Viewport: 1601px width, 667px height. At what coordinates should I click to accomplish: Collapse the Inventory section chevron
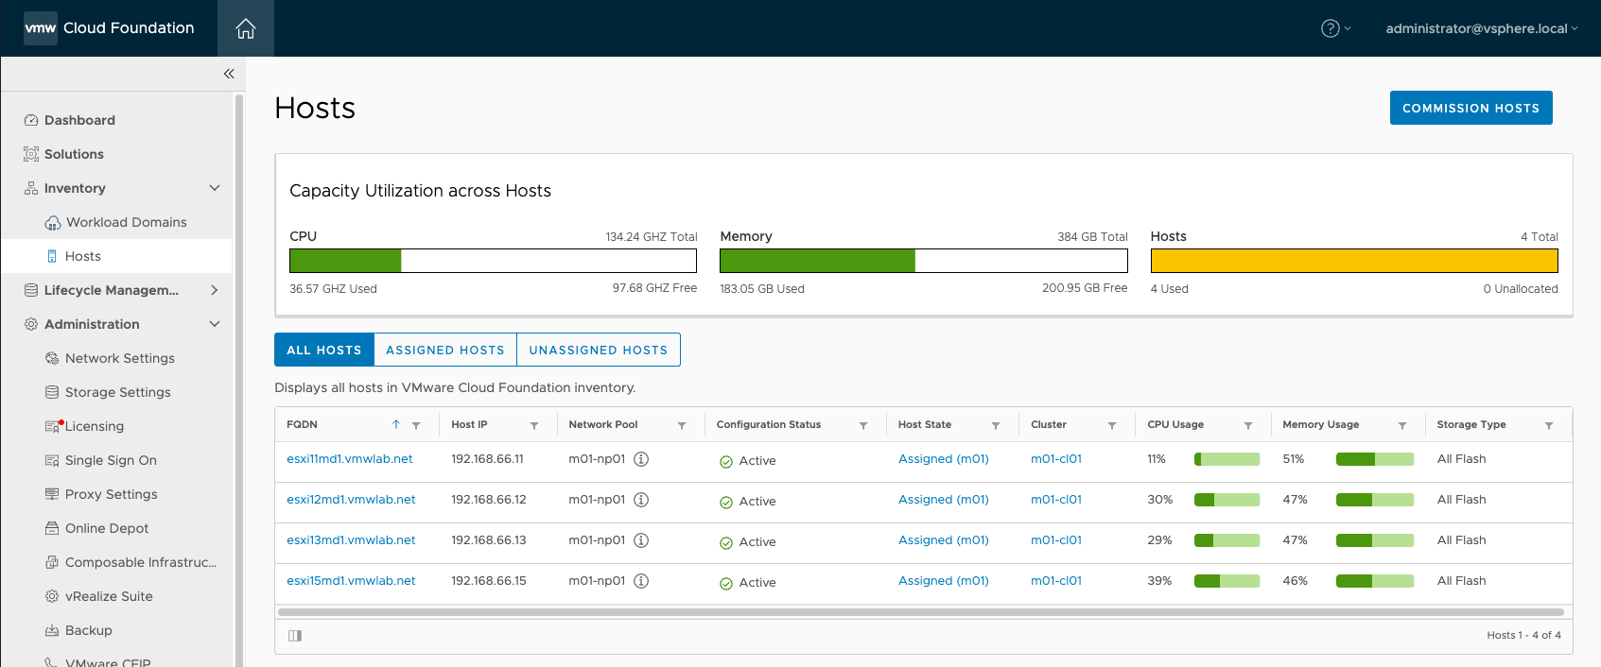(x=215, y=188)
